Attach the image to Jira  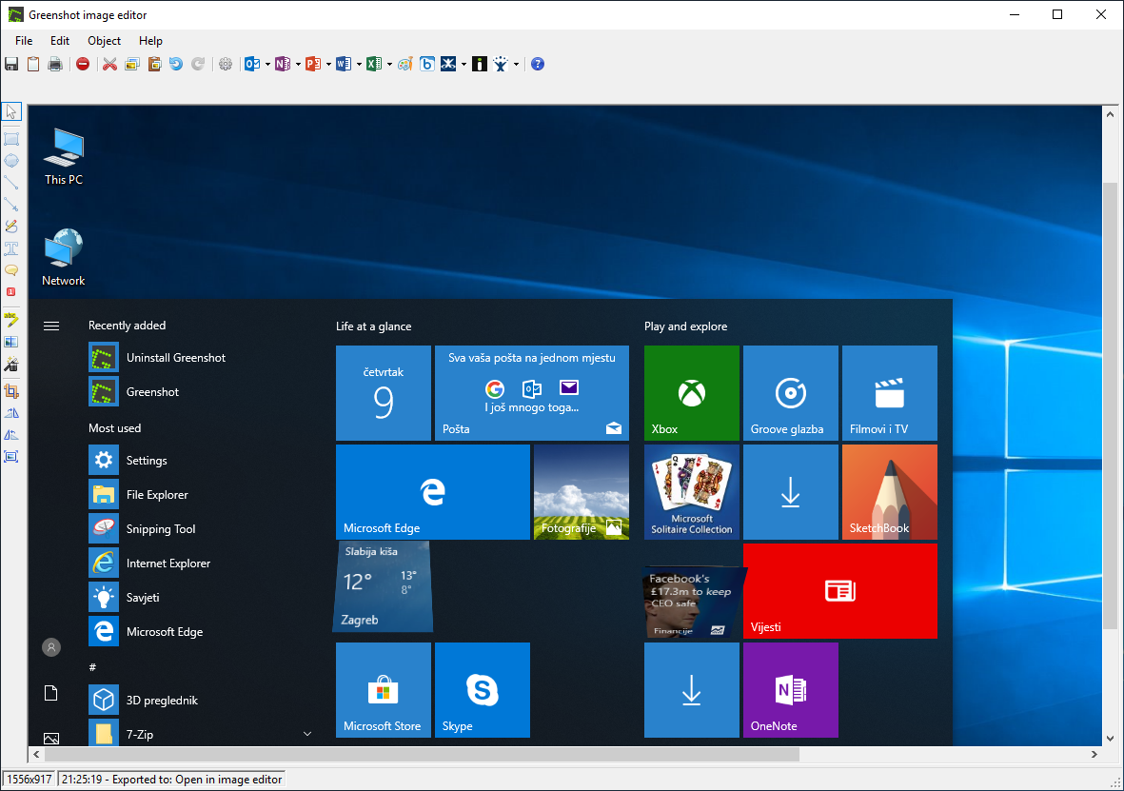point(501,64)
